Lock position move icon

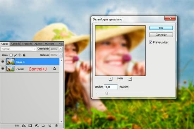[x=20, y=55]
